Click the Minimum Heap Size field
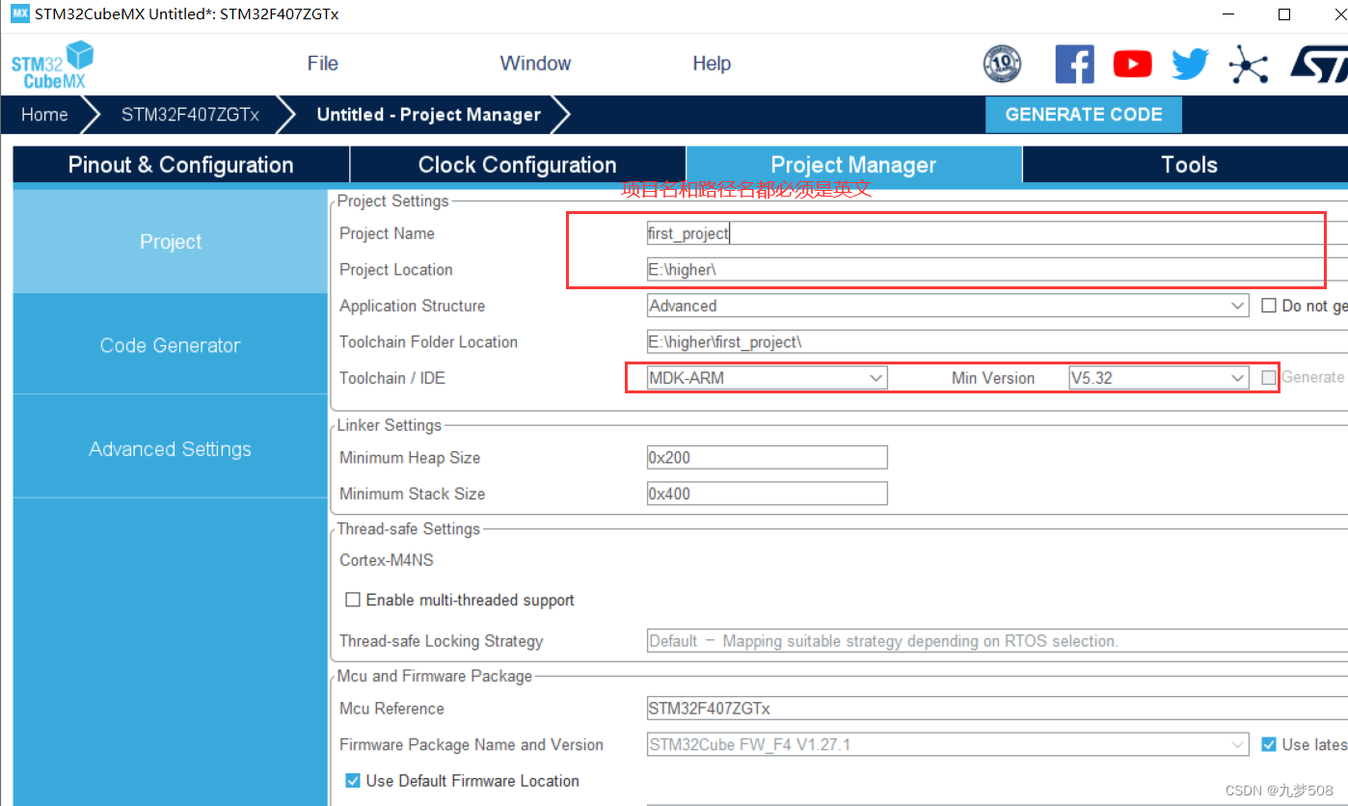Image resolution: width=1348 pixels, height=806 pixels. pyautogui.click(x=767, y=457)
